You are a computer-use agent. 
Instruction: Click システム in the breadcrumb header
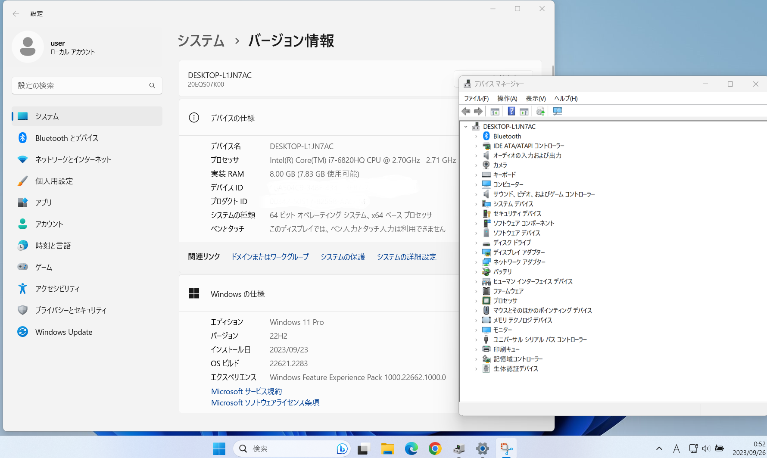(x=201, y=41)
